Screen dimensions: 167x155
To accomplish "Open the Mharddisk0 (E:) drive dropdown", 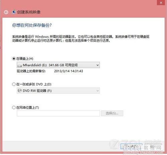I will (x=58, y=65).
